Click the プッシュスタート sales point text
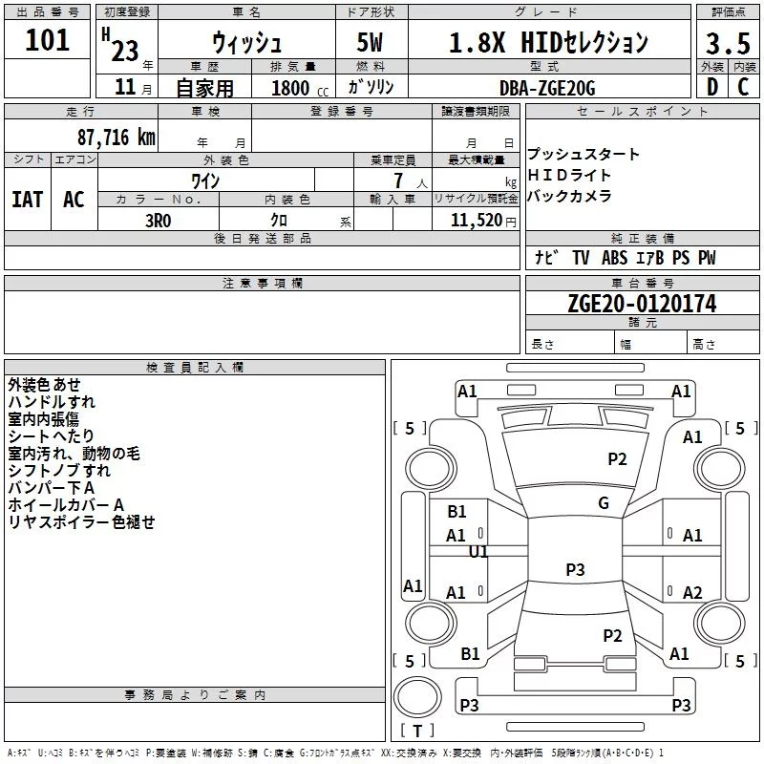 point(584,154)
